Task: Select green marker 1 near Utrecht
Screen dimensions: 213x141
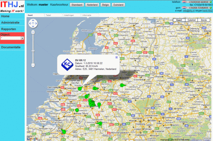Action: tap(80, 89)
